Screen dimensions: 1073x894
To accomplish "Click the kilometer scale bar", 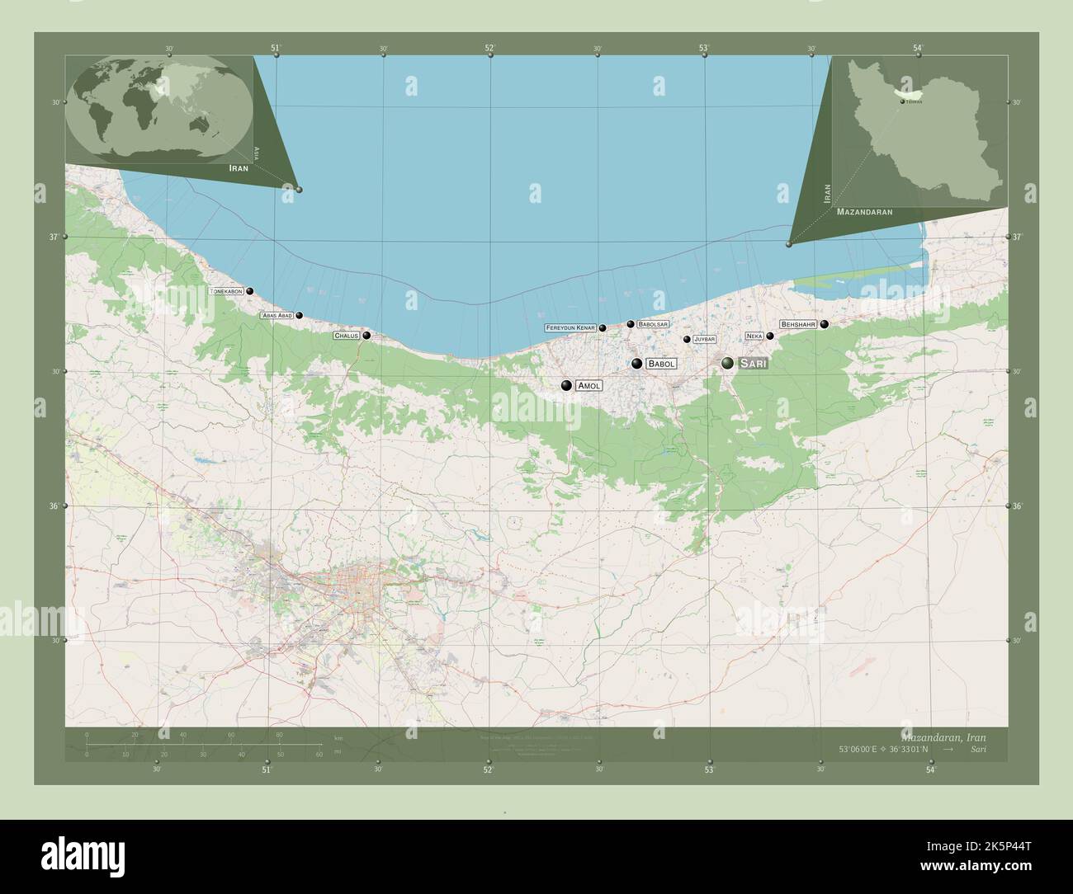I will pos(204,745).
